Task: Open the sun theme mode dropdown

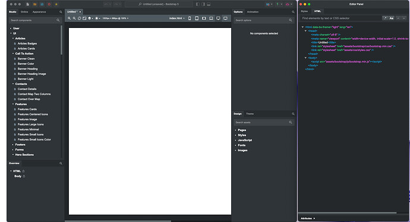Action: [97, 18]
